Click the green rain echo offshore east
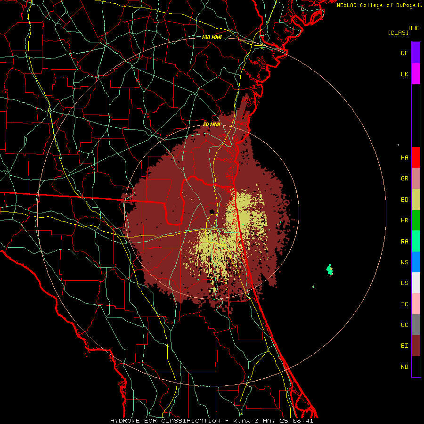 click(x=329, y=269)
